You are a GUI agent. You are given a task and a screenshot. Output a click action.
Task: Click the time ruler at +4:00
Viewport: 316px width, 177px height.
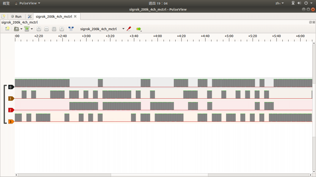[157, 36]
